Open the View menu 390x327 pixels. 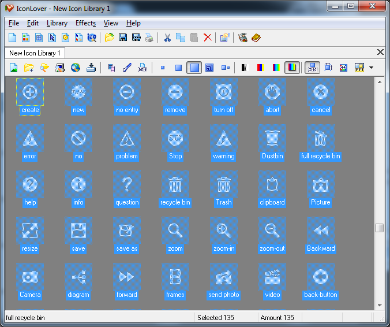click(111, 23)
